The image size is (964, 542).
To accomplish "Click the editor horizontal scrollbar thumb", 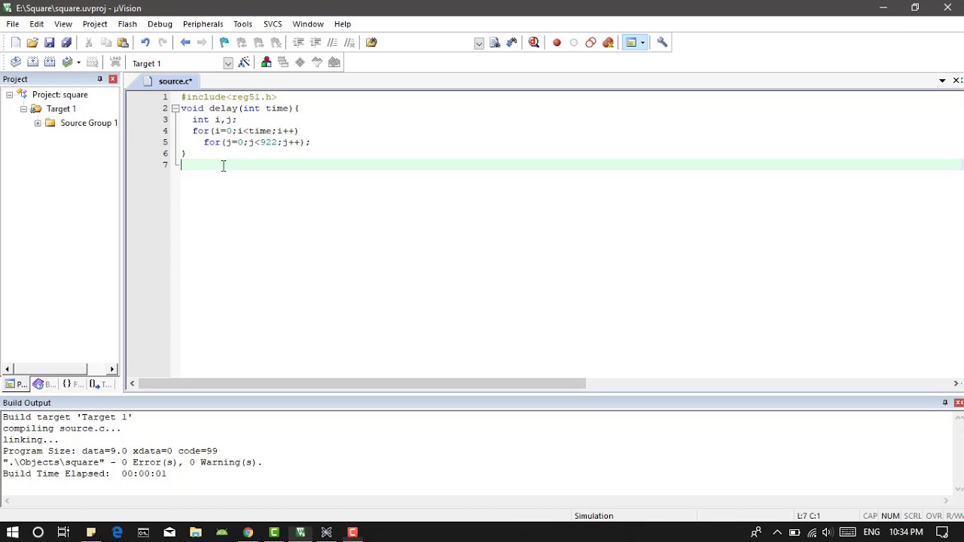I will 362,384.
